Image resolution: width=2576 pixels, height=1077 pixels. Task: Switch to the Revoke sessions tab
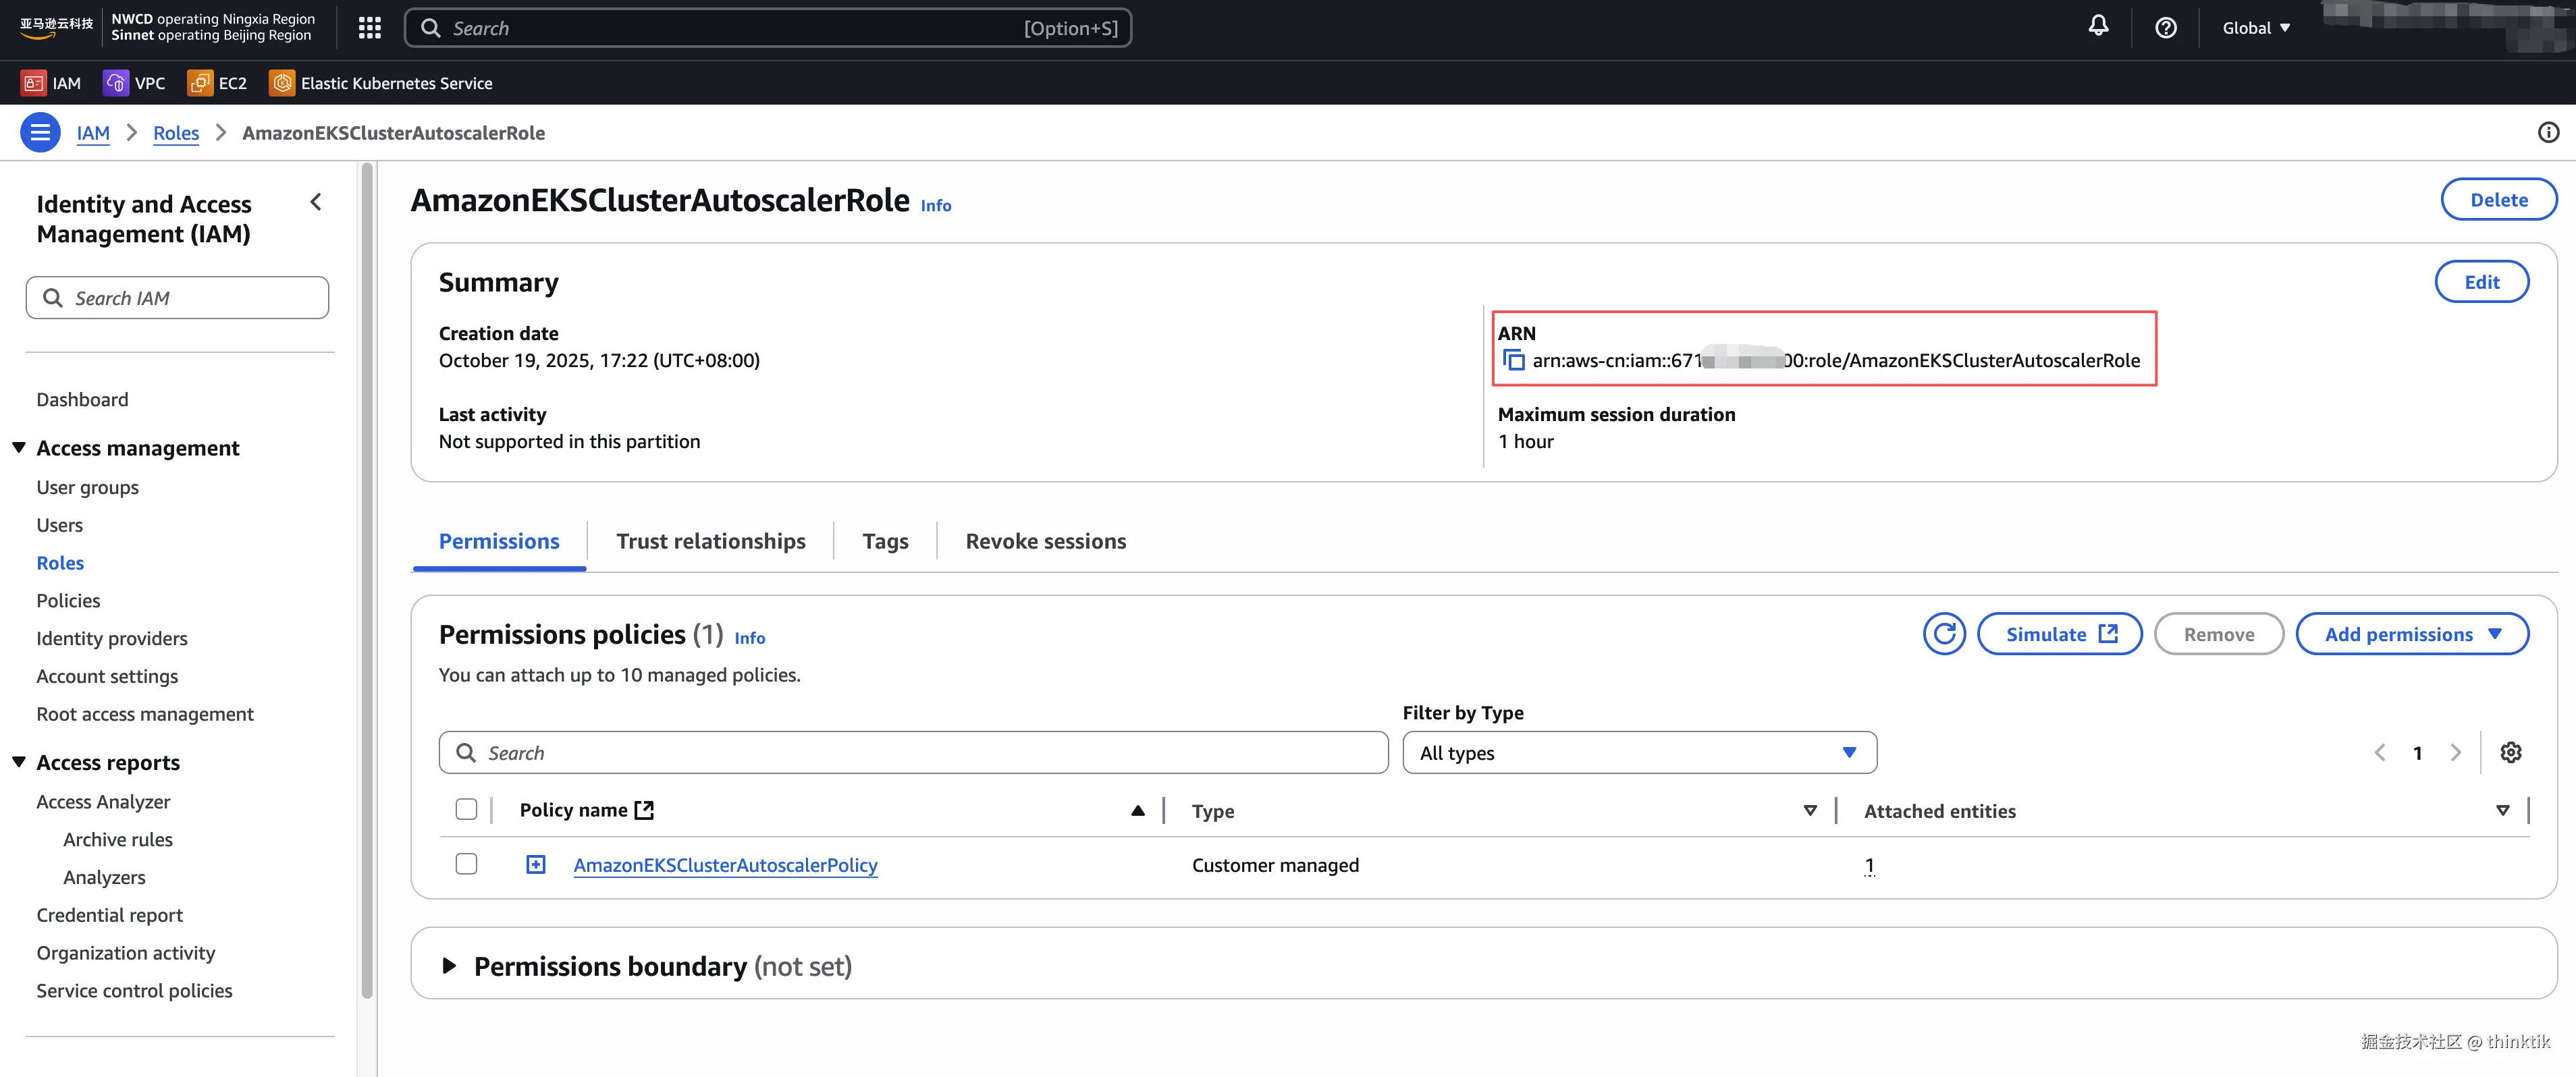click(1045, 541)
